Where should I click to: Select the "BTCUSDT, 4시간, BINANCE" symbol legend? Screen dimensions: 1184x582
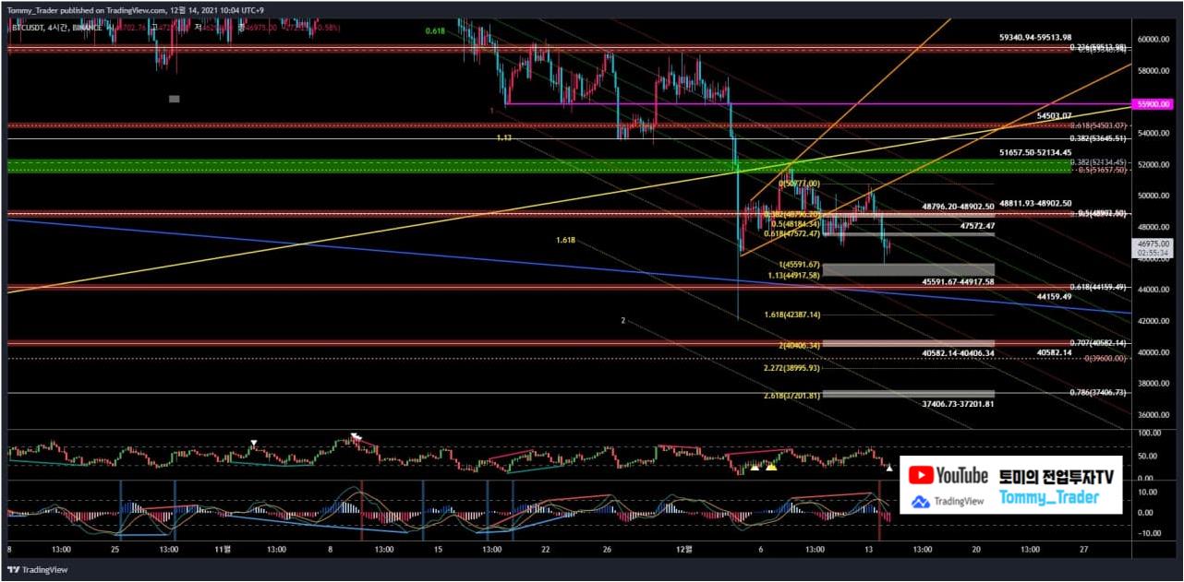point(56,29)
